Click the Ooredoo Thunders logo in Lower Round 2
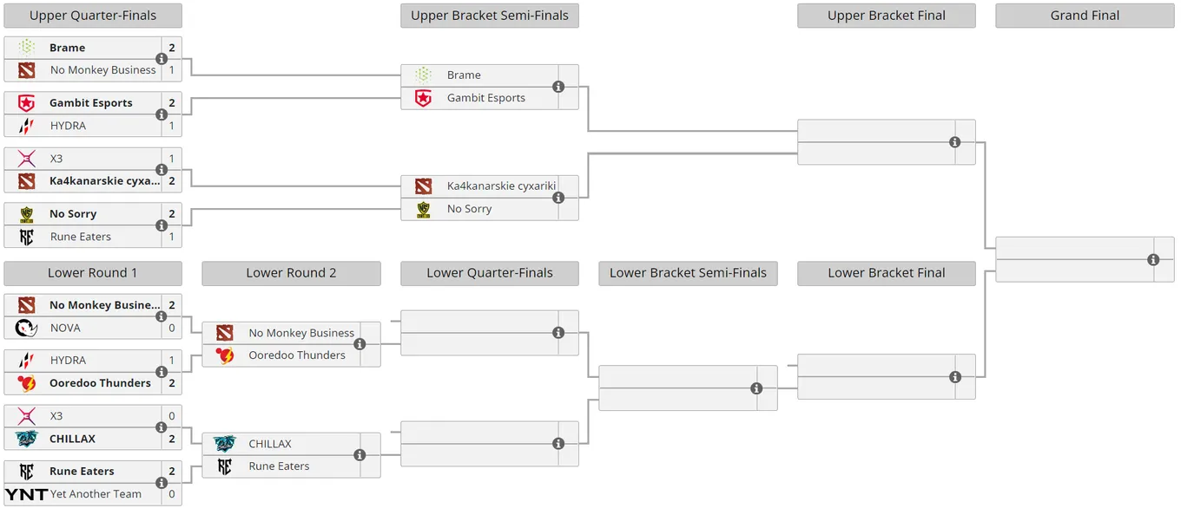The image size is (1181, 508). tap(225, 355)
